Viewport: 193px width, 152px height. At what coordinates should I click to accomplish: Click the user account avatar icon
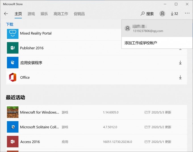click(162, 14)
